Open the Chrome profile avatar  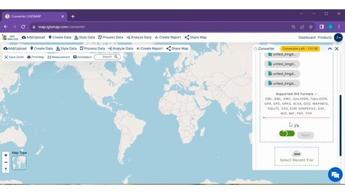[330, 27]
